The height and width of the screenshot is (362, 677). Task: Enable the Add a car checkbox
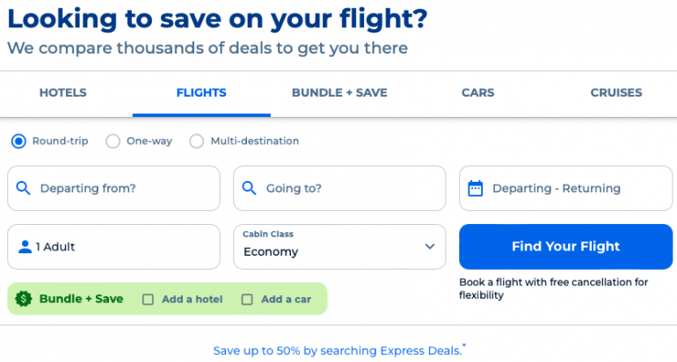(x=247, y=300)
